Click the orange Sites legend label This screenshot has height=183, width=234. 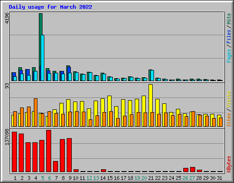[229, 120]
